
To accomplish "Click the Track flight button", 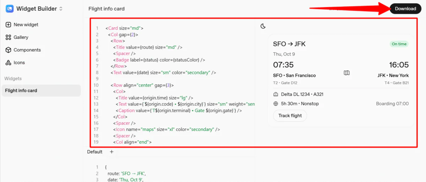I will [x=290, y=116].
